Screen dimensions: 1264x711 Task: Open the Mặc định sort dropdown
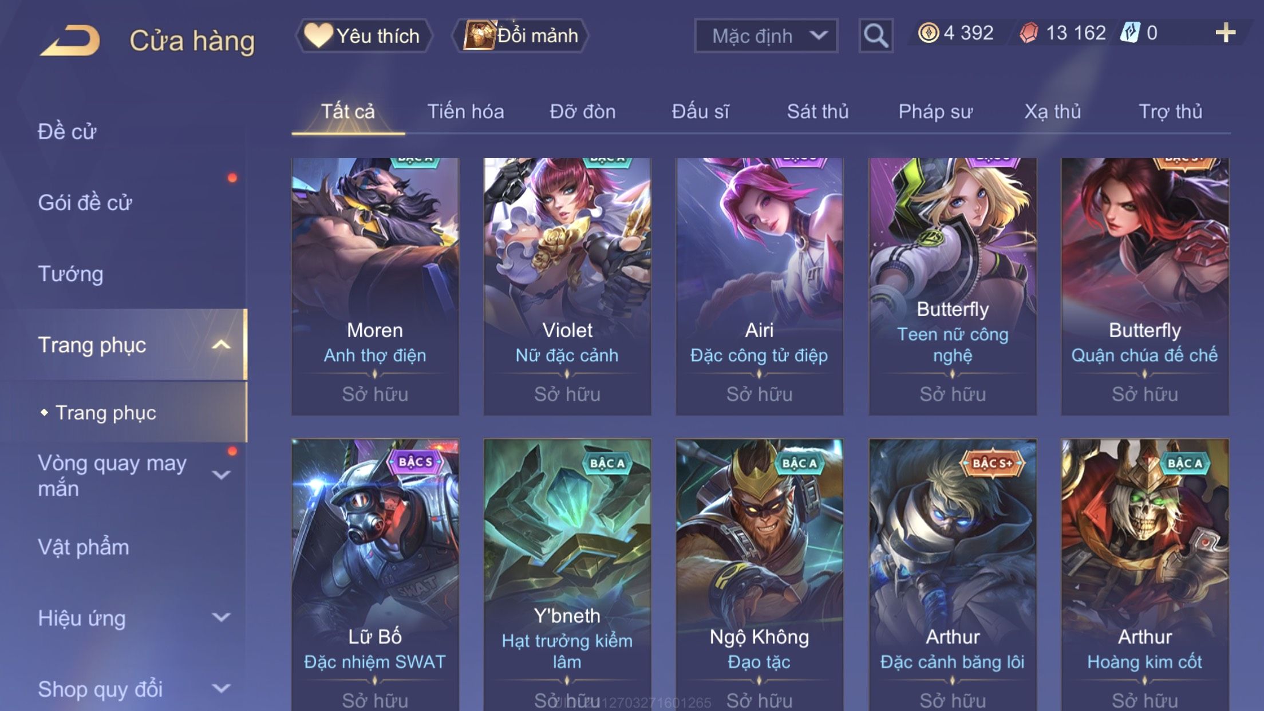click(766, 35)
